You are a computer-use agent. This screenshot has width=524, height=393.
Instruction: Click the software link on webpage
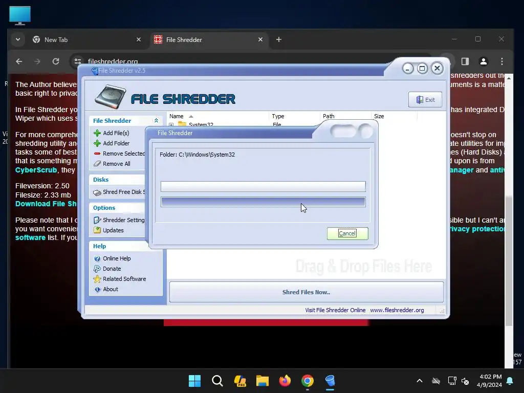click(30, 237)
